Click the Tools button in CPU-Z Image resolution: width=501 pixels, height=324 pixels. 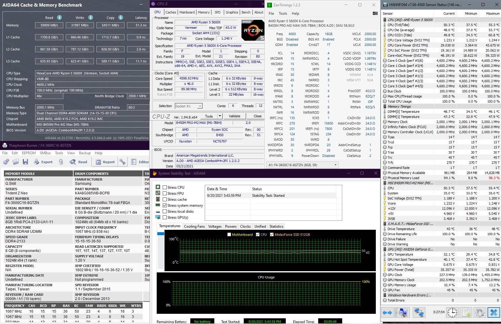point(209,116)
